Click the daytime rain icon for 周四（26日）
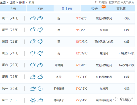This screenshot has height=105, width=137. click(33, 42)
